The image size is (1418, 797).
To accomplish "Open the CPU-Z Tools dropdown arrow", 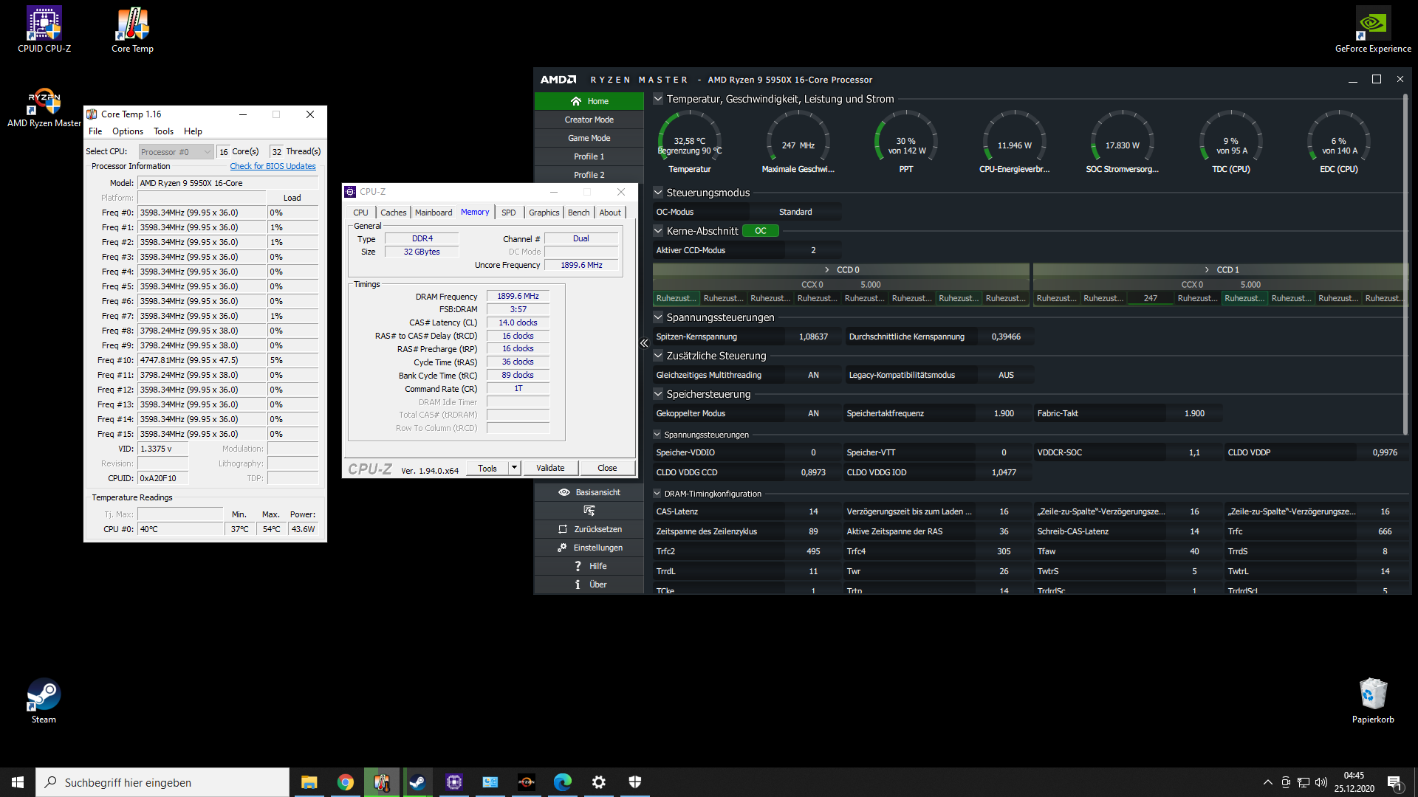I will 515,468.
